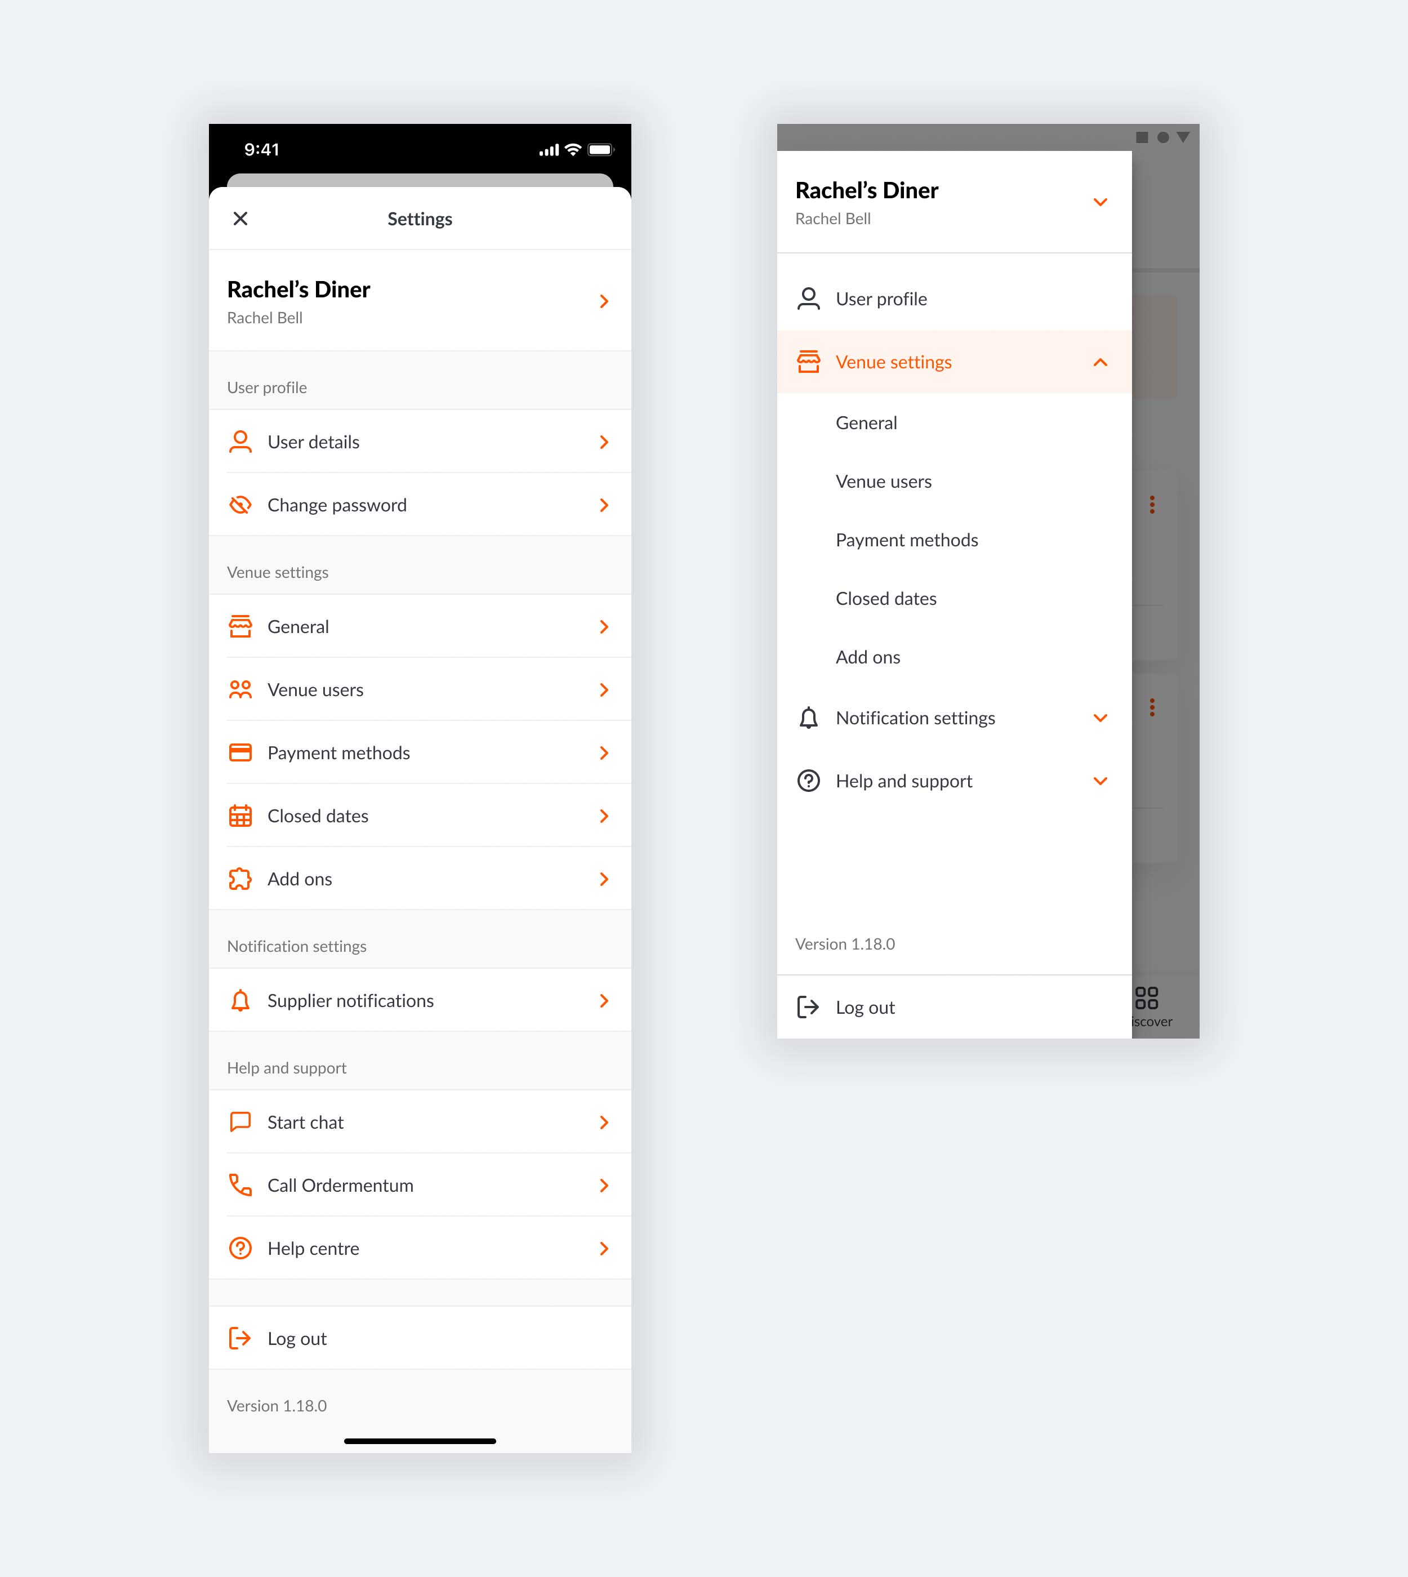Select Change password option
The image size is (1408, 1577).
coord(417,505)
